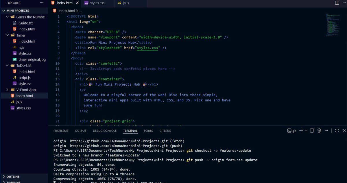The image size is (347, 183).
Task: Click inside the div class="confetti" line
Action: tap(99, 63)
